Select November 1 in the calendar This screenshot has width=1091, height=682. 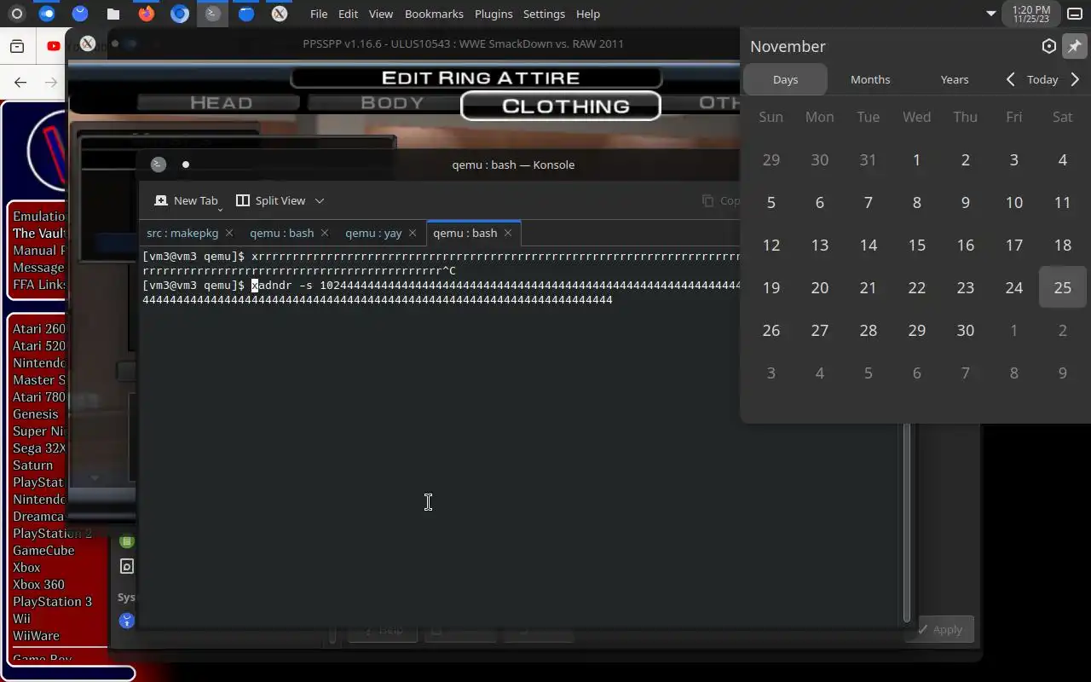click(x=916, y=159)
